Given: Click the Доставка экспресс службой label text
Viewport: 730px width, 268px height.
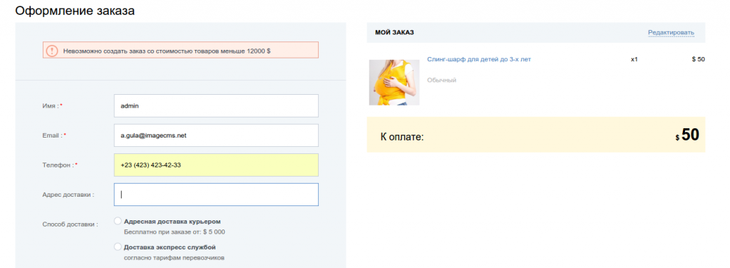Looking at the screenshot, I should pyautogui.click(x=170, y=247).
